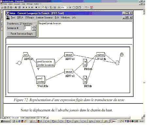
Task: Click the red Adobe logo toolbar icon
Action: coord(91,7)
